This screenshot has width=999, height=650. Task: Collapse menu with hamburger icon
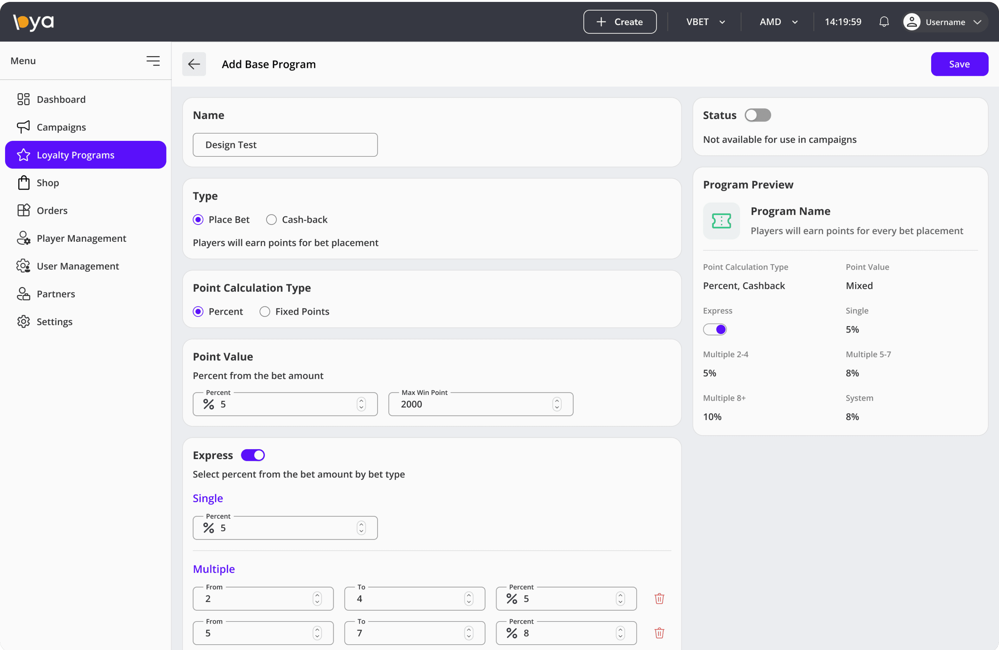tap(153, 61)
